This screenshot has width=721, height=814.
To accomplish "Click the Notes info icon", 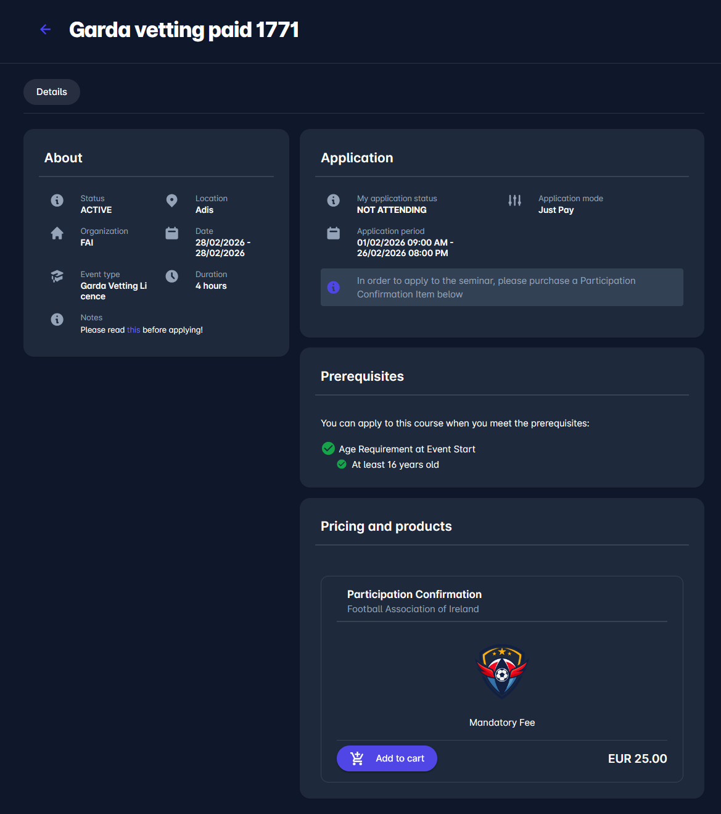I will click(x=57, y=320).
